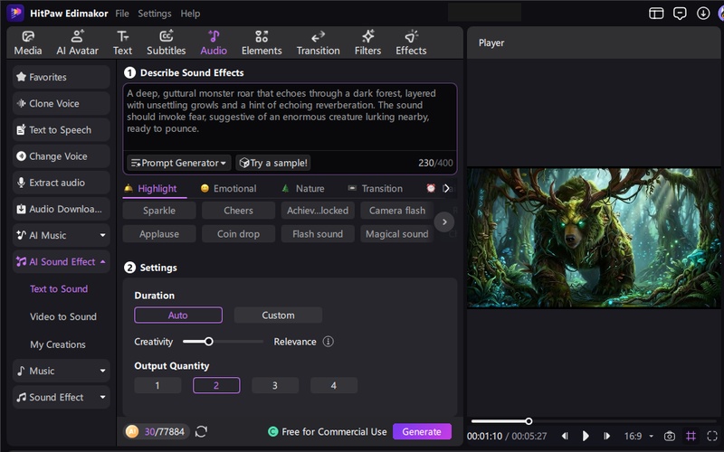Open the download center icon
724x452 pixels.
coord(703,14)
